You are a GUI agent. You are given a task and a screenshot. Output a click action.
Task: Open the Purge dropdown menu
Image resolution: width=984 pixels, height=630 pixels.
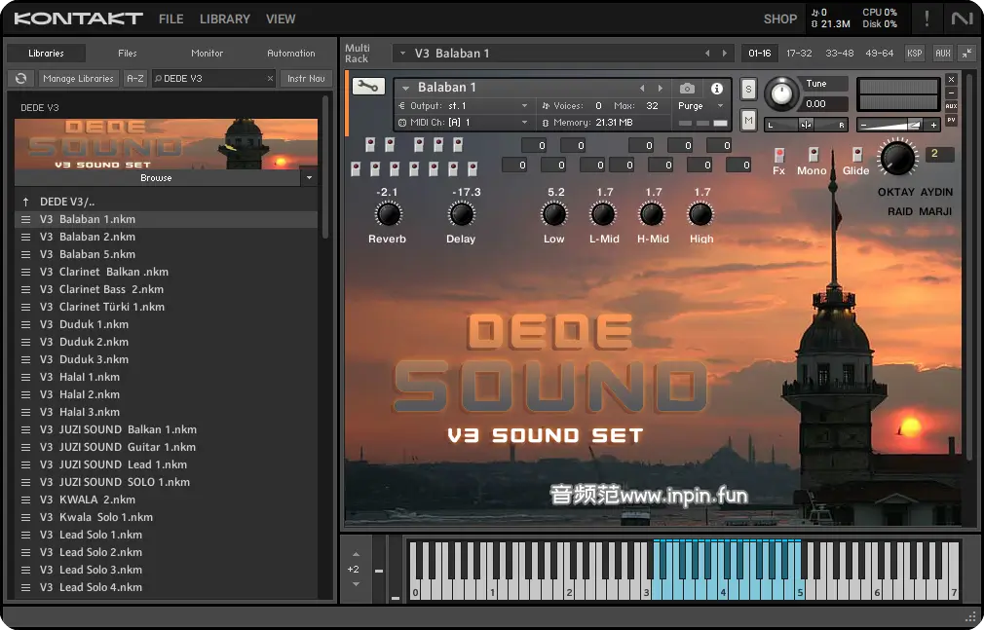700,105
